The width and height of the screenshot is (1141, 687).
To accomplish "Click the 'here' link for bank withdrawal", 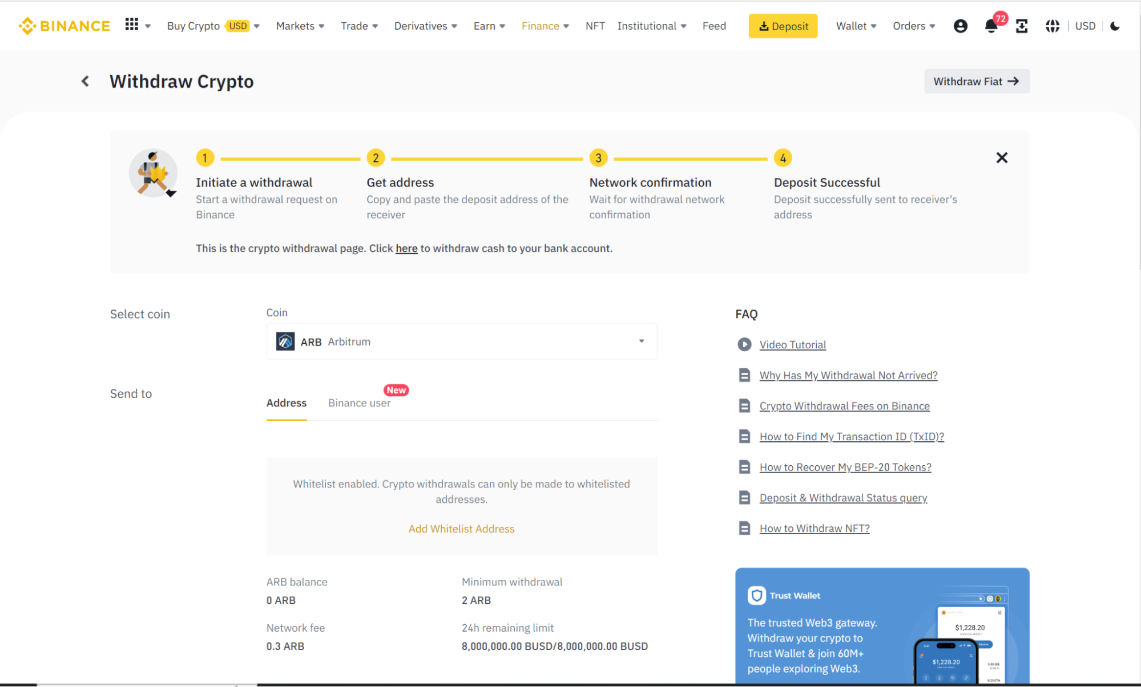I will [406, 248].
